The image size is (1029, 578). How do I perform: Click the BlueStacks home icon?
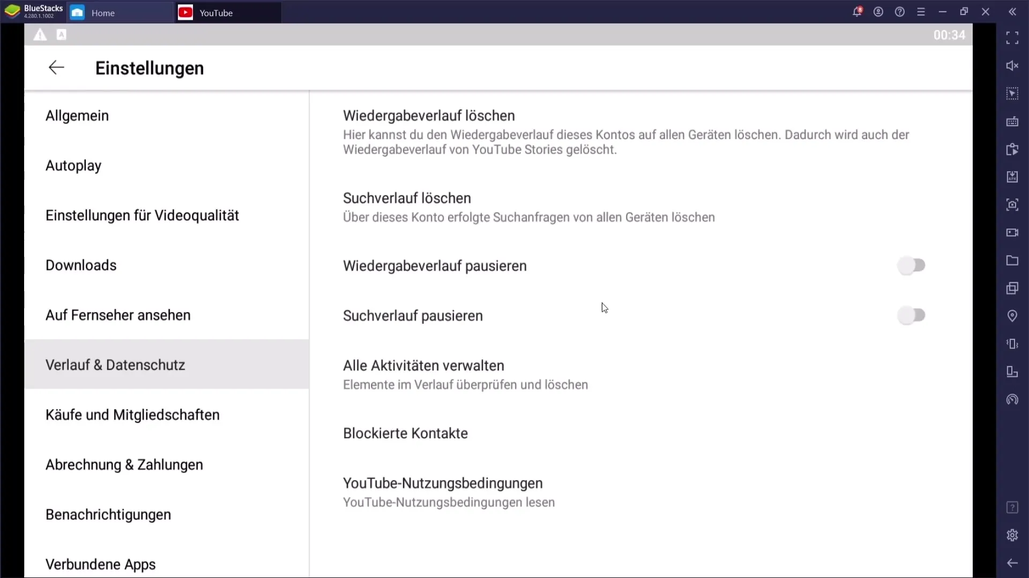(77, 13)
